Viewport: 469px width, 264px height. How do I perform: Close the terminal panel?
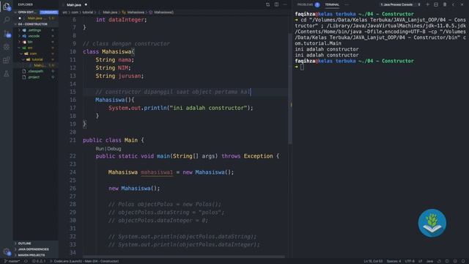[x=462, y=4]
